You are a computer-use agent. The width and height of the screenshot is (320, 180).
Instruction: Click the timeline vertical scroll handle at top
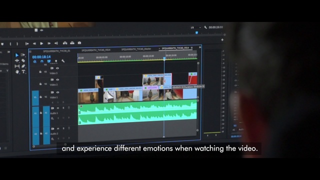(198, 63)
